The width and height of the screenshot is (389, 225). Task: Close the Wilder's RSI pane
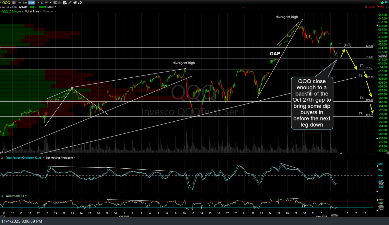[2, 196]
